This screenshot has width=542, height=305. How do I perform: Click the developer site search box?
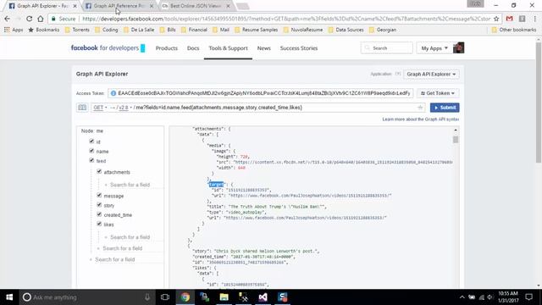pyautogui.click(x=386, y=48)
